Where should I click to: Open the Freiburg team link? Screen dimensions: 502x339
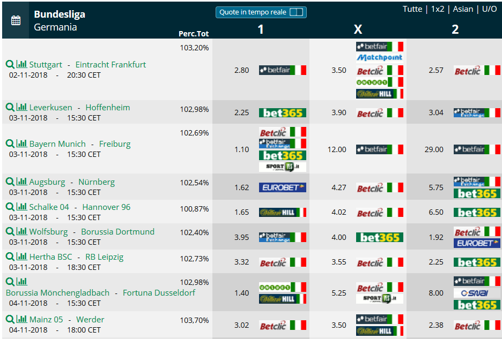click(x=115, y=144)
